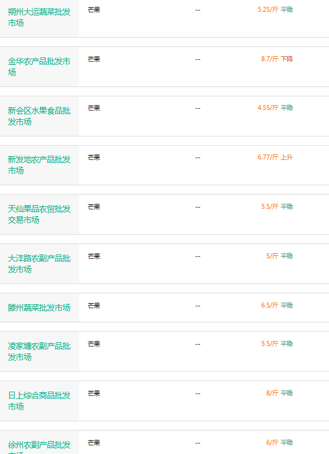This screenshot has height=454, width=329.
Task: Click the 8/斤 平稳 price entry
Action: pos(280,393)
